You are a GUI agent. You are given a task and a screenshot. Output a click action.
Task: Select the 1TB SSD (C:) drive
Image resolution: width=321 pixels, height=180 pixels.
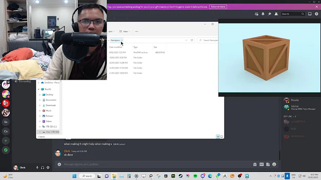coord(51,127)
